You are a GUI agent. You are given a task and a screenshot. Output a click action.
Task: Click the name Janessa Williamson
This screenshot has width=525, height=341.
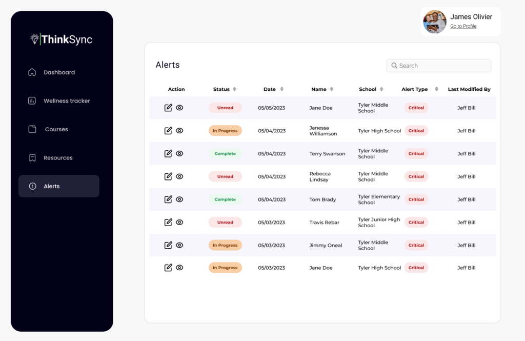pos(323,131)
